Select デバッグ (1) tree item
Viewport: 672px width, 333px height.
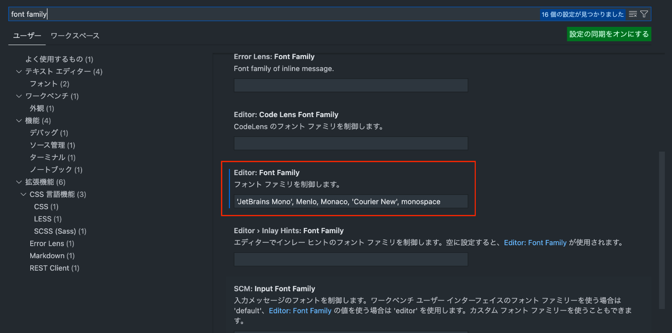[x=49, y=133]
